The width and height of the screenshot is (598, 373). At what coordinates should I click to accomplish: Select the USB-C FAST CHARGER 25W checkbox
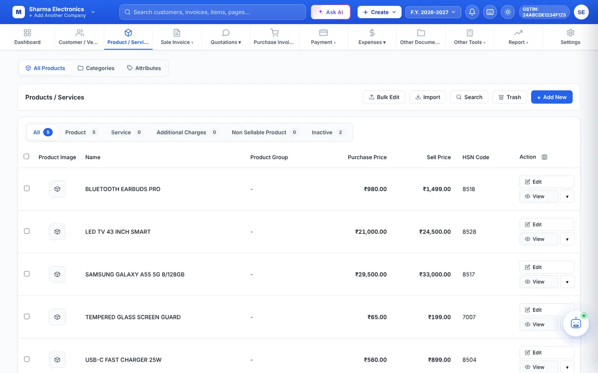click(x=27, y=360)
